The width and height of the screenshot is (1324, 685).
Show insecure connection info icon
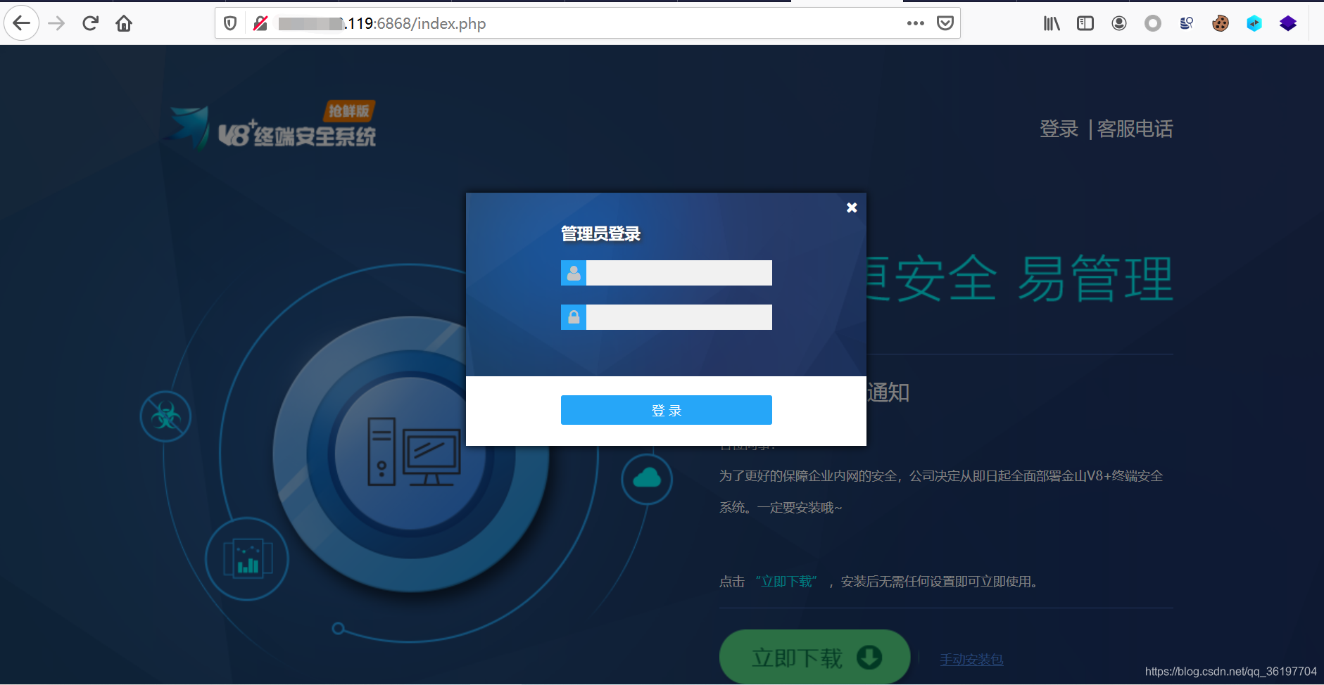(260, 23)
